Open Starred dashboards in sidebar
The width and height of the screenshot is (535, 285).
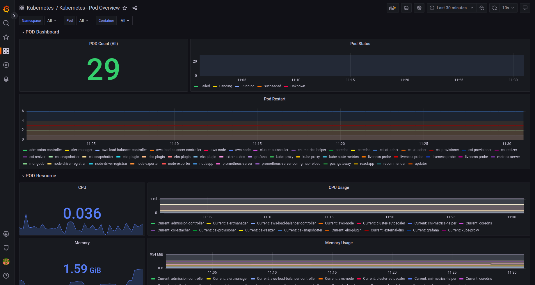coord(6,37)
